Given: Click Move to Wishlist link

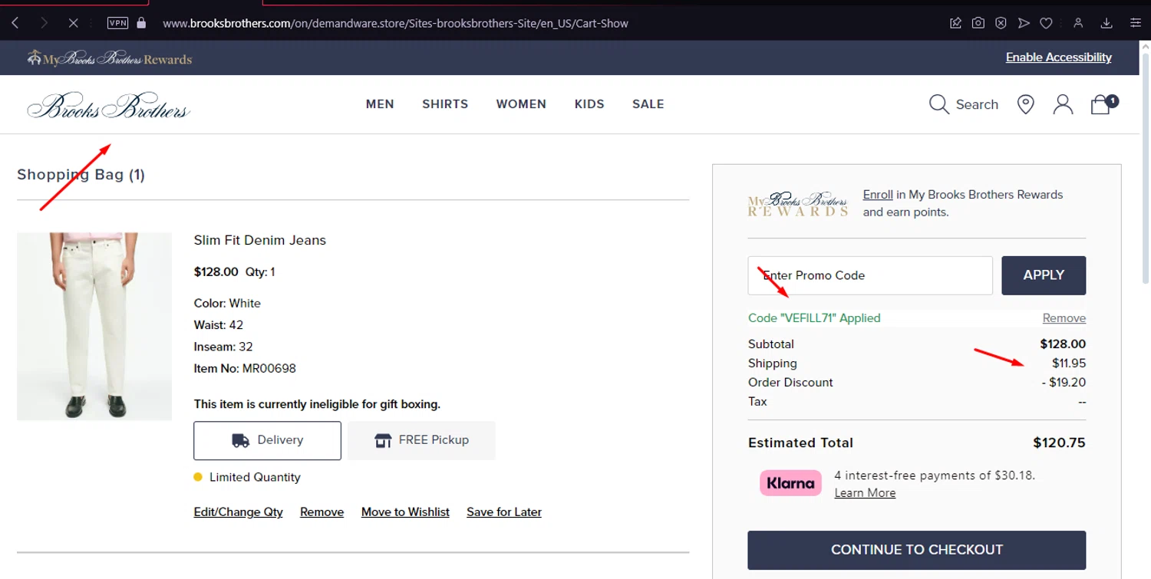Looking at the screenshot, I should (405, 512).
